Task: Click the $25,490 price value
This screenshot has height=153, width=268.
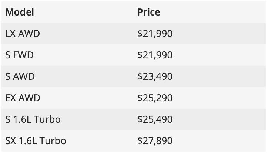Action: click(x=155, y=120)
